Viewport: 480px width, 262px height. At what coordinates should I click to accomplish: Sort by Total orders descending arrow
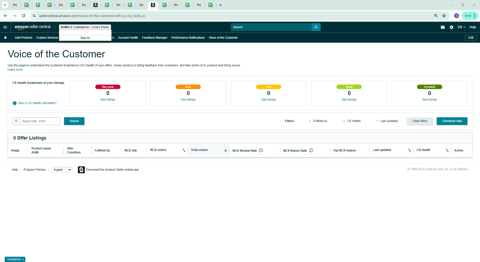[x=225, y=150]
